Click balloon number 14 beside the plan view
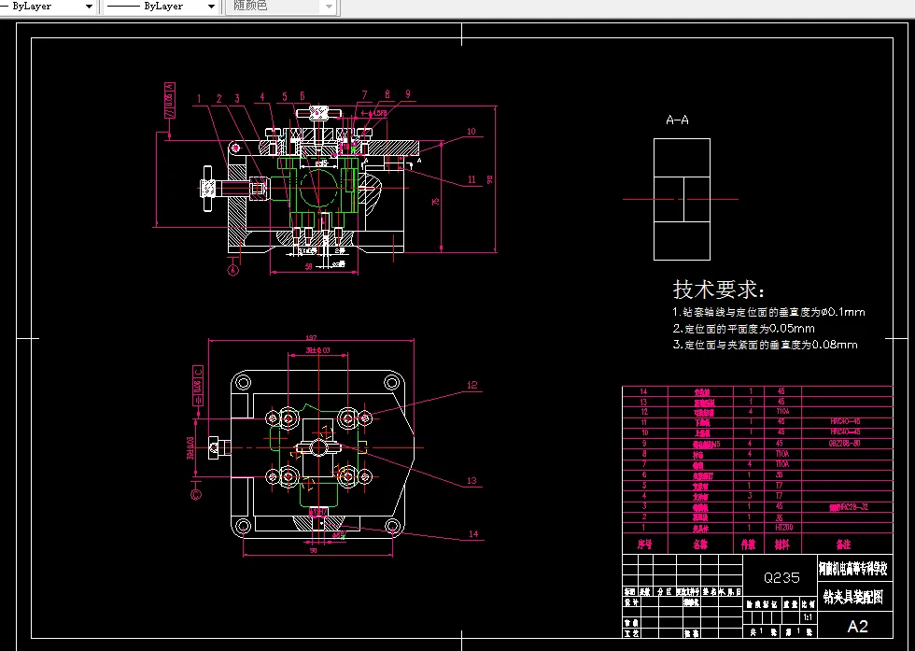Image resolution: width=915 pixels, height=651 pixels. (x=473, y=533)
